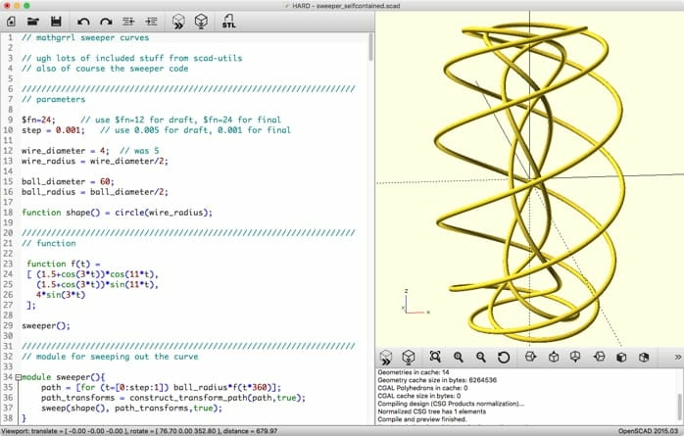Click Render in the editor toolbar
684x436 pixels.
pyautogui.click(x=201, y=20)
